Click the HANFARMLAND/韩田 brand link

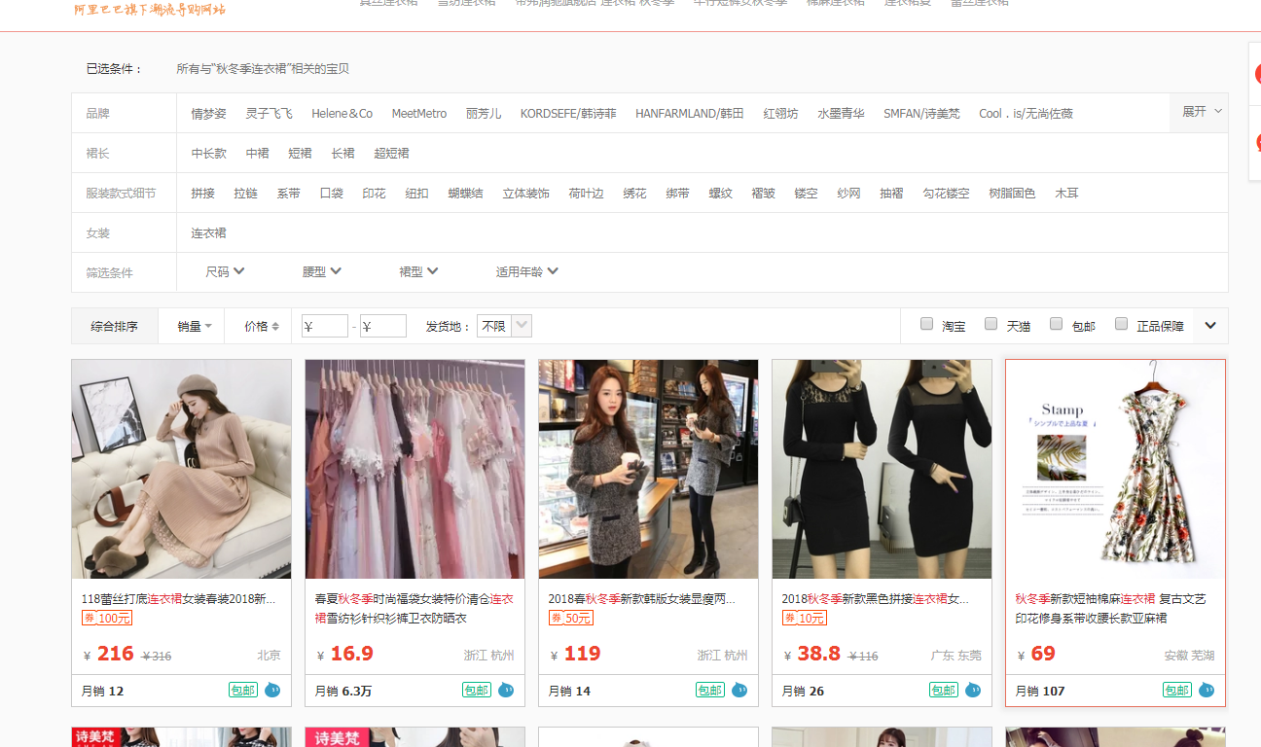pyautogui.click(x=690, y=114)
